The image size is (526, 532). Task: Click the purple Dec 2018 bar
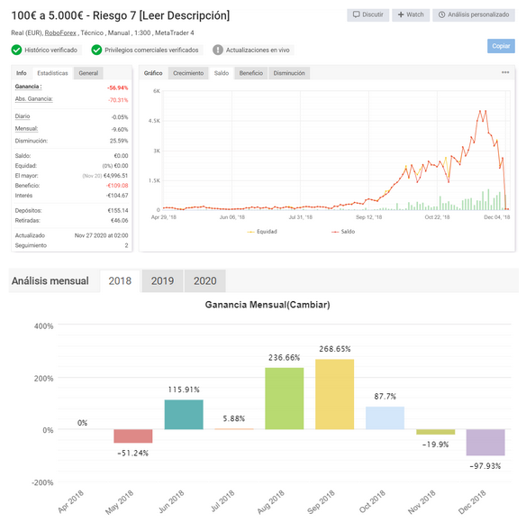click(485, 443)
